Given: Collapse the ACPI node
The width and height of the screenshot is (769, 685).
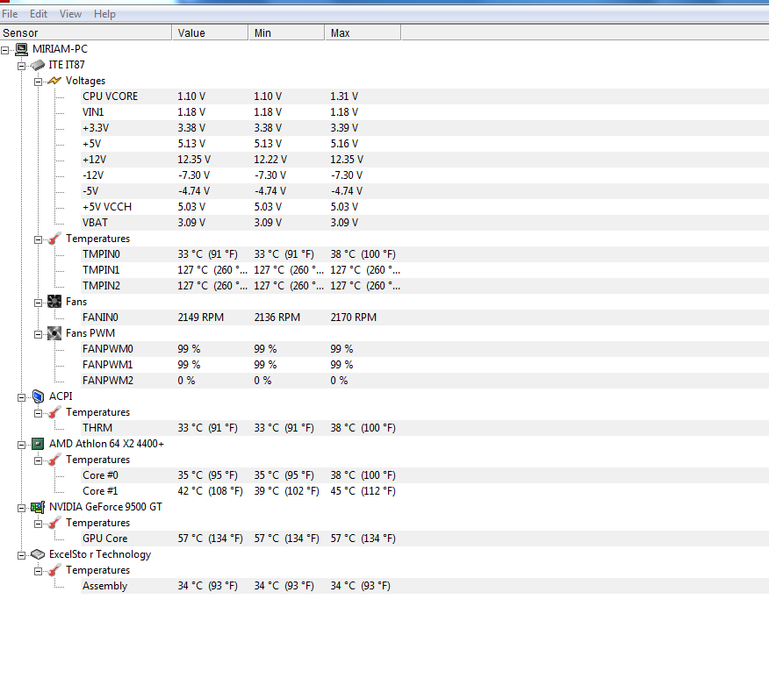Looking at the screenshot, I should [x=22, y=397].
